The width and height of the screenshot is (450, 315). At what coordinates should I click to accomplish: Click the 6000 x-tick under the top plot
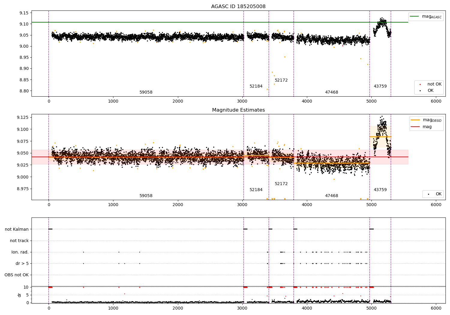(436, 101)
